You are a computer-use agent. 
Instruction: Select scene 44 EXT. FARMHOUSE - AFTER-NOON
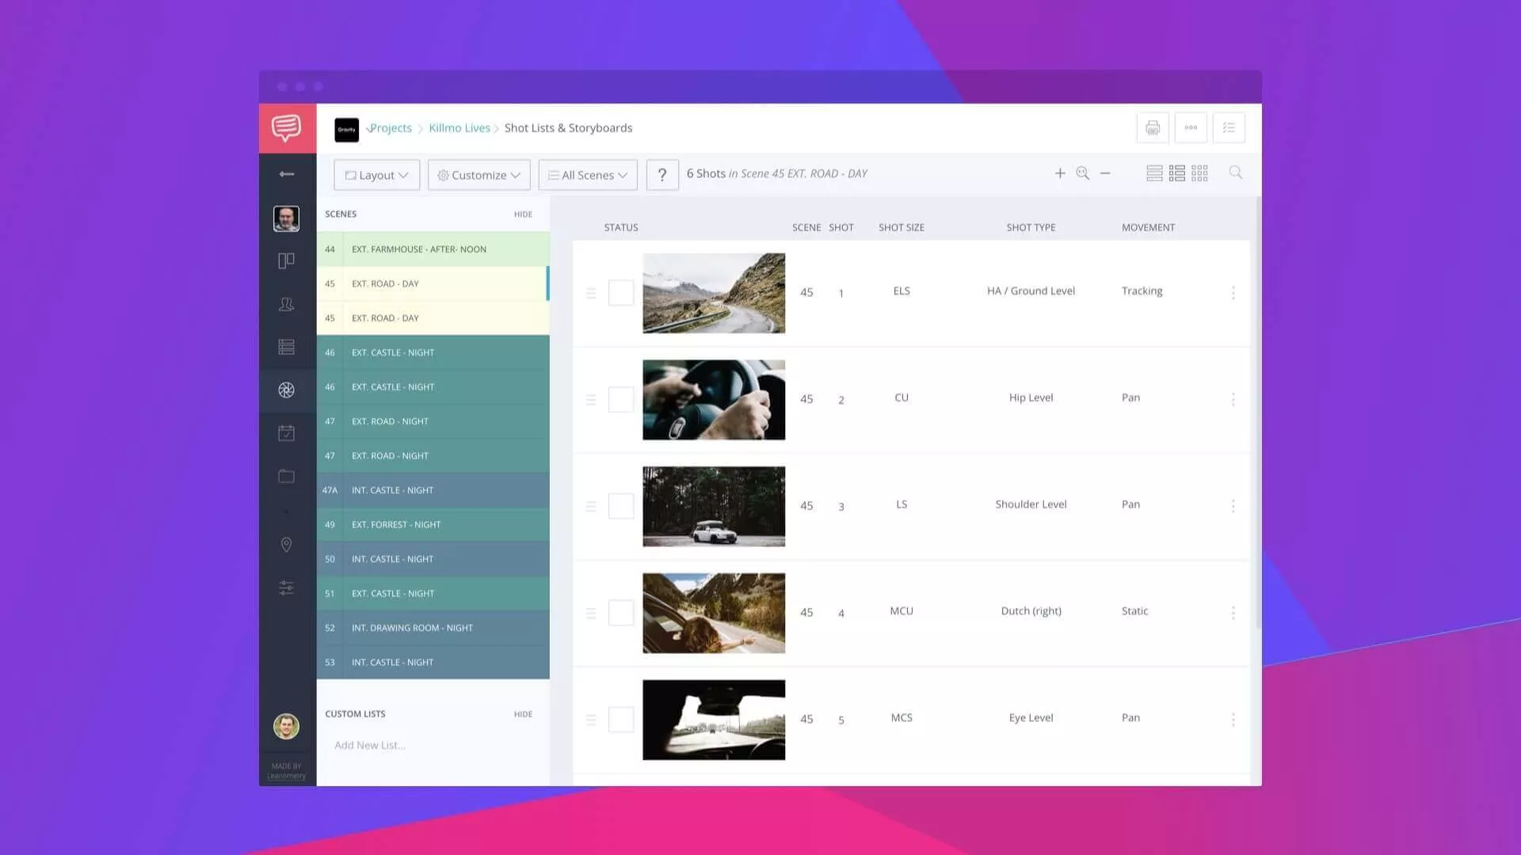433,249
